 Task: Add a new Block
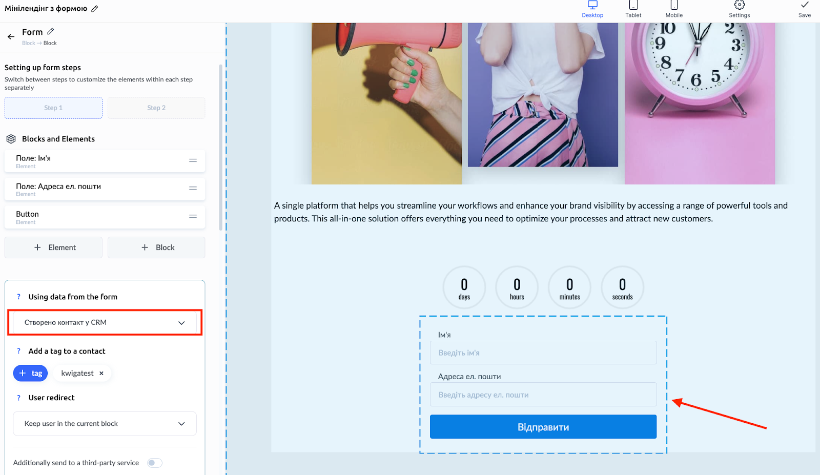click(156, 247)
